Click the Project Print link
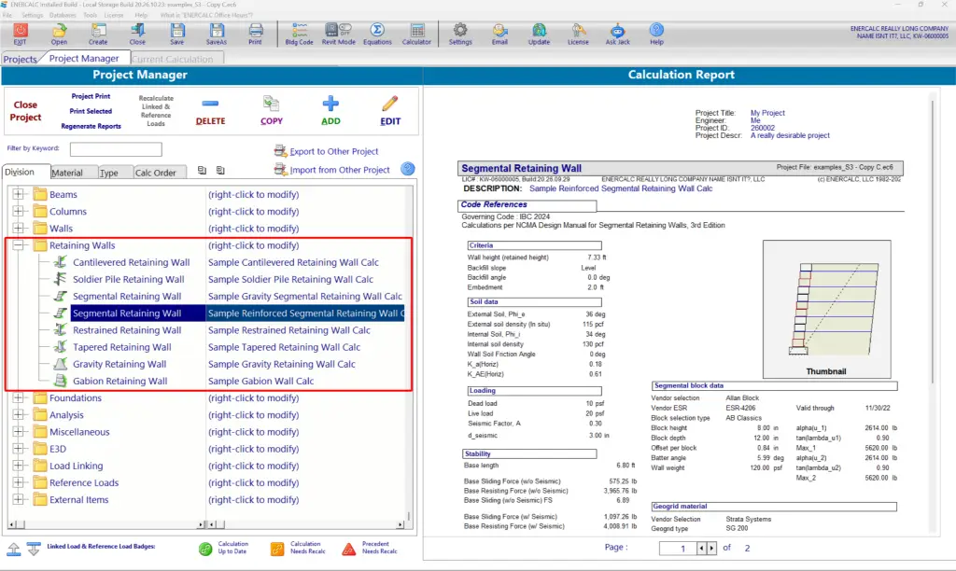Screen dimensions: 956x571 (x=91, y=96)
